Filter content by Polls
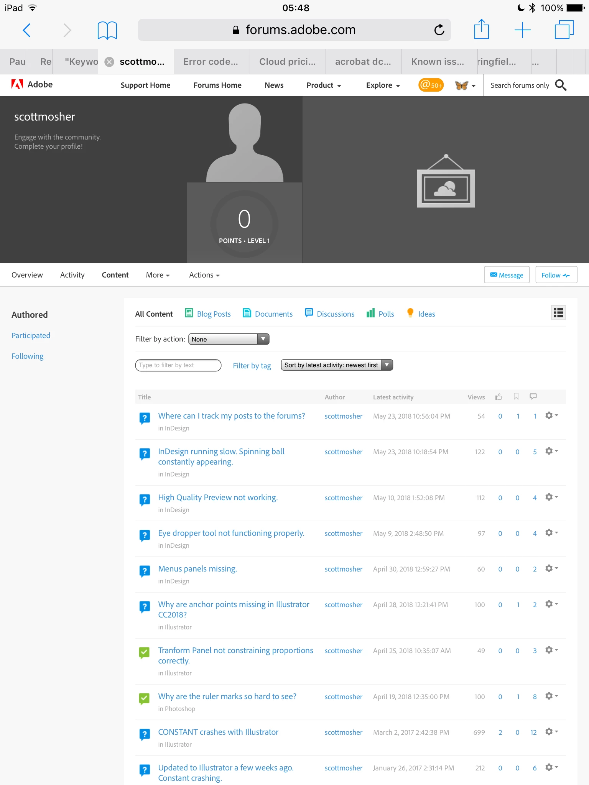Screen dimensions: 589x785 coord(380,314)
